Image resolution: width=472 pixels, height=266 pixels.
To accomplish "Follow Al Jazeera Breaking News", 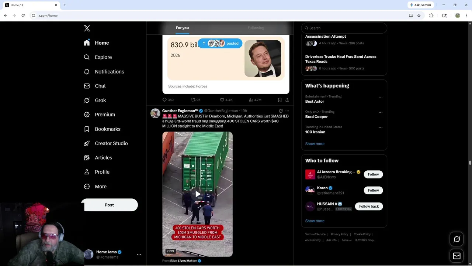I will click(x=373, y=174).
